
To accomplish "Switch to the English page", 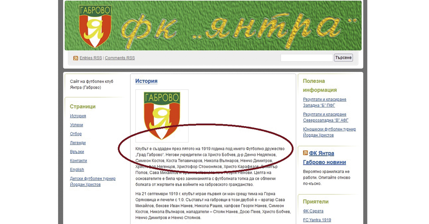I will pos(77,170).
